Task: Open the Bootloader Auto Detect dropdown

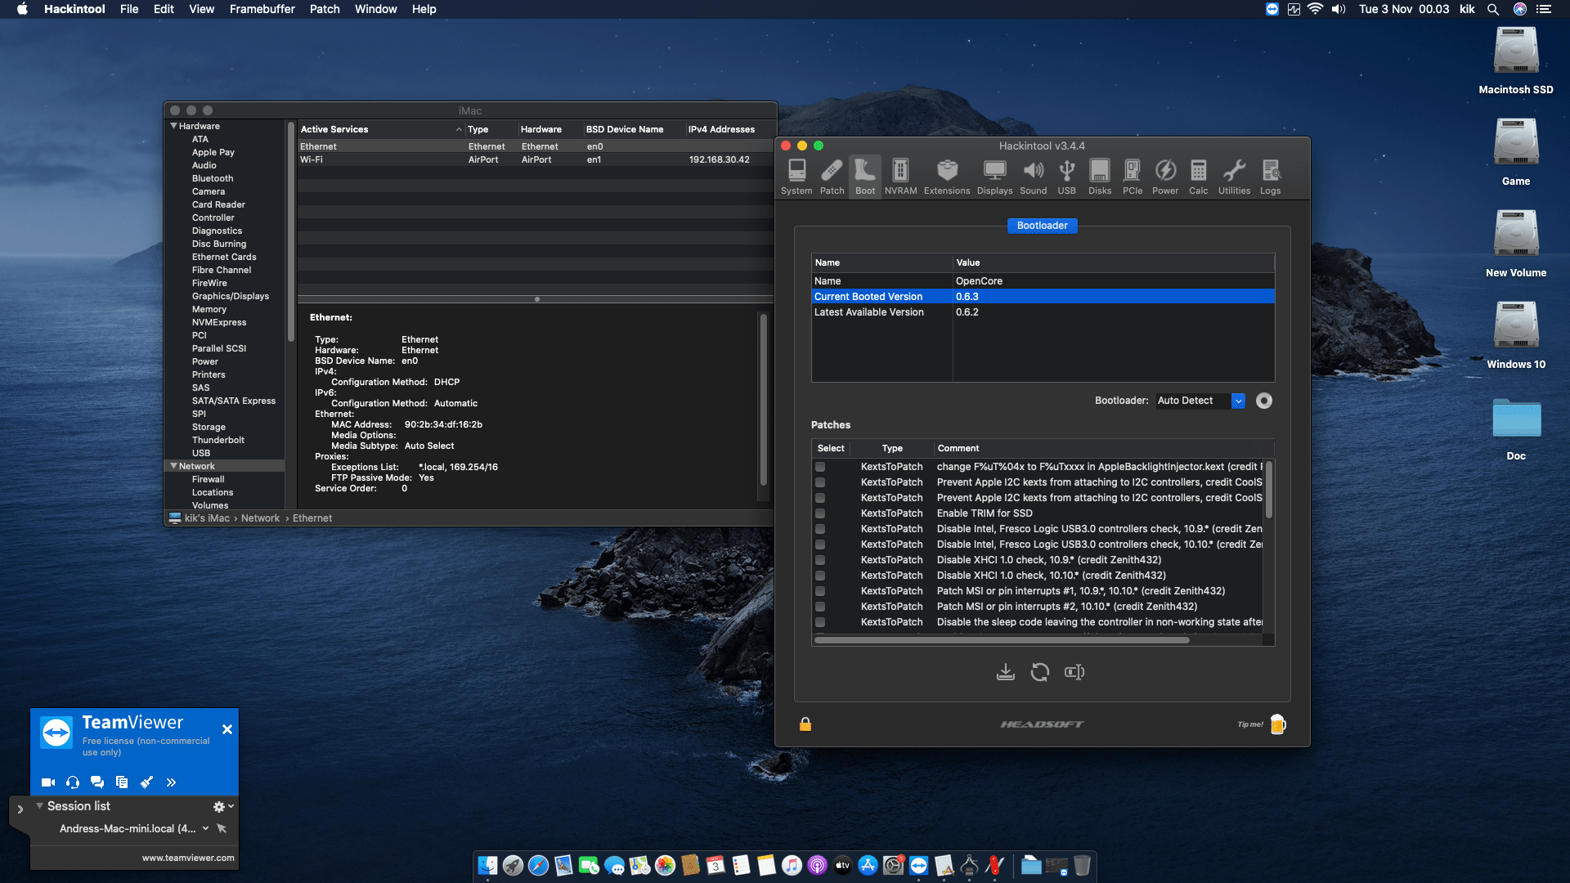Action: point(1200,401)
